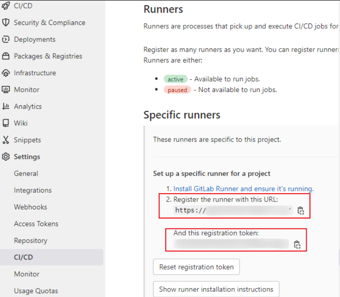Click the Security & Compliance shield icon
Screen dimensions: 340x297
point(6,23)
